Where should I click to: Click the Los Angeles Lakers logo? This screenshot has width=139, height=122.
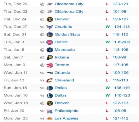pos(50,118)
